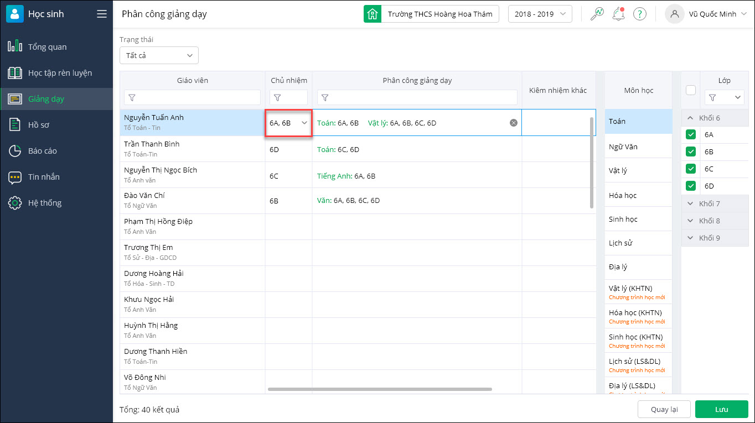Screen dimensions: 755x423
Task: Click the school home icon
Action: coord(373,14)
